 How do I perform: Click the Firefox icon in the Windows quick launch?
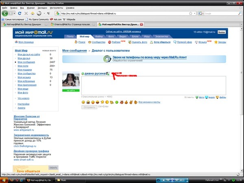click(12, 180)
